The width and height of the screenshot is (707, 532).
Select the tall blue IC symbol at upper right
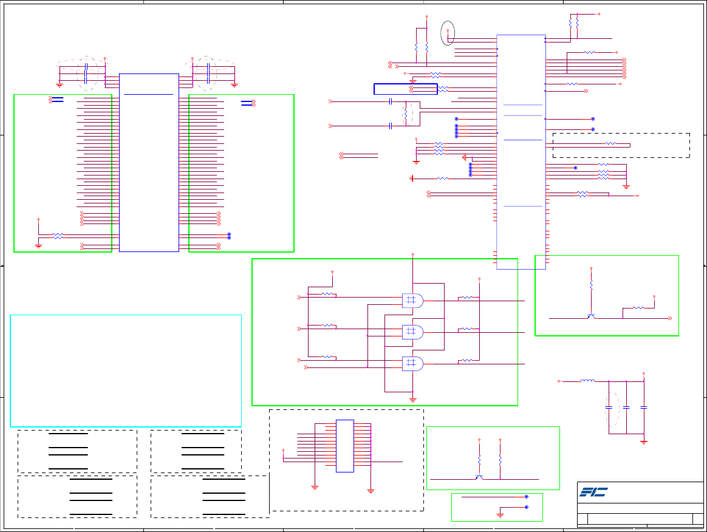click(521, 152)
